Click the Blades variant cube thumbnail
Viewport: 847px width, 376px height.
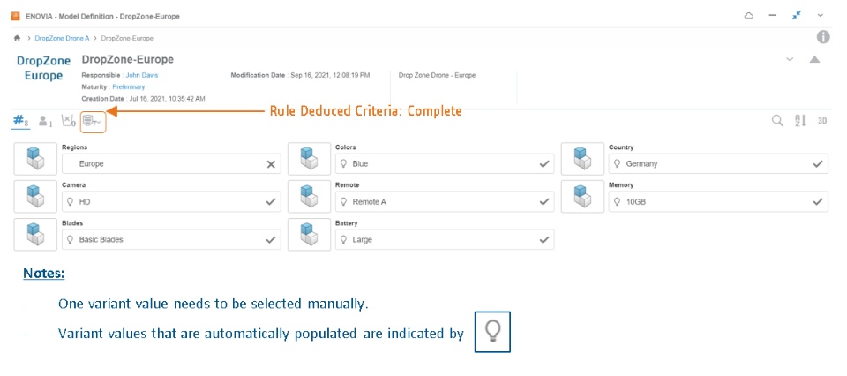pos(35,235)
